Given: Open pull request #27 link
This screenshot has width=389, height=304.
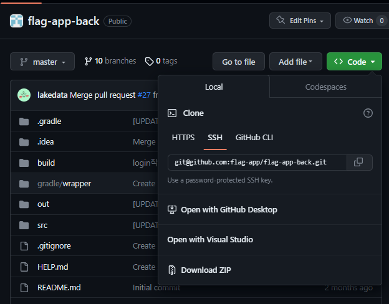Looking at the screenshot, I should pyautogui.click(x=144, y=95).
